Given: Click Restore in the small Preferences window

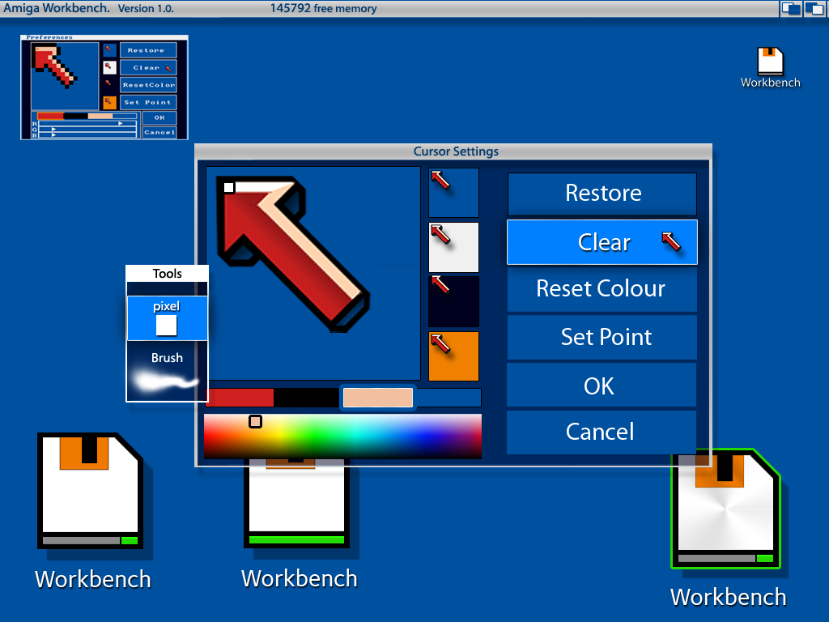Looking at the screenshot, I should point(148,50).
